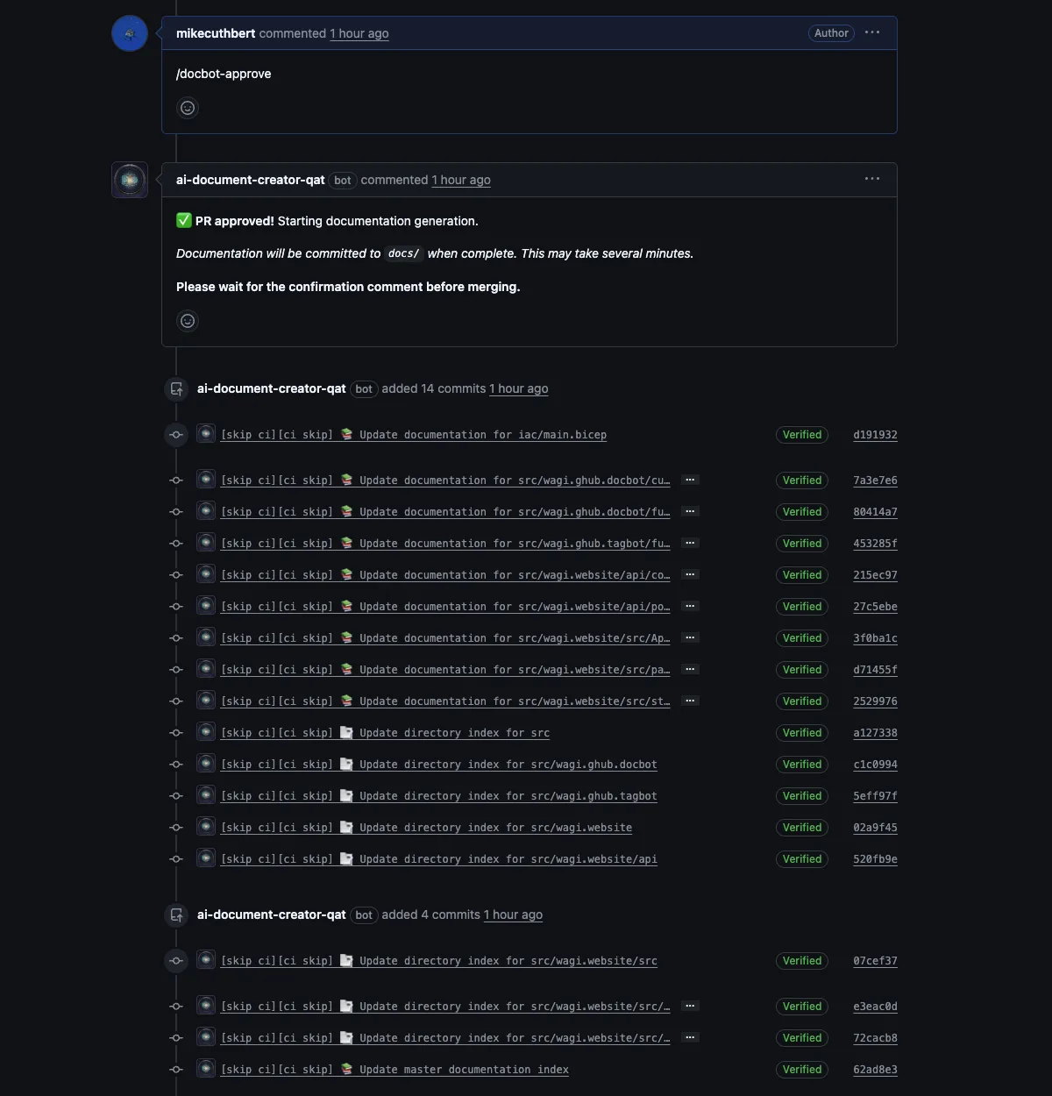The image size is (1052, 1096).
Task: Add emoji reaction to /docbot-approve comment
Action: coord(188,108)
